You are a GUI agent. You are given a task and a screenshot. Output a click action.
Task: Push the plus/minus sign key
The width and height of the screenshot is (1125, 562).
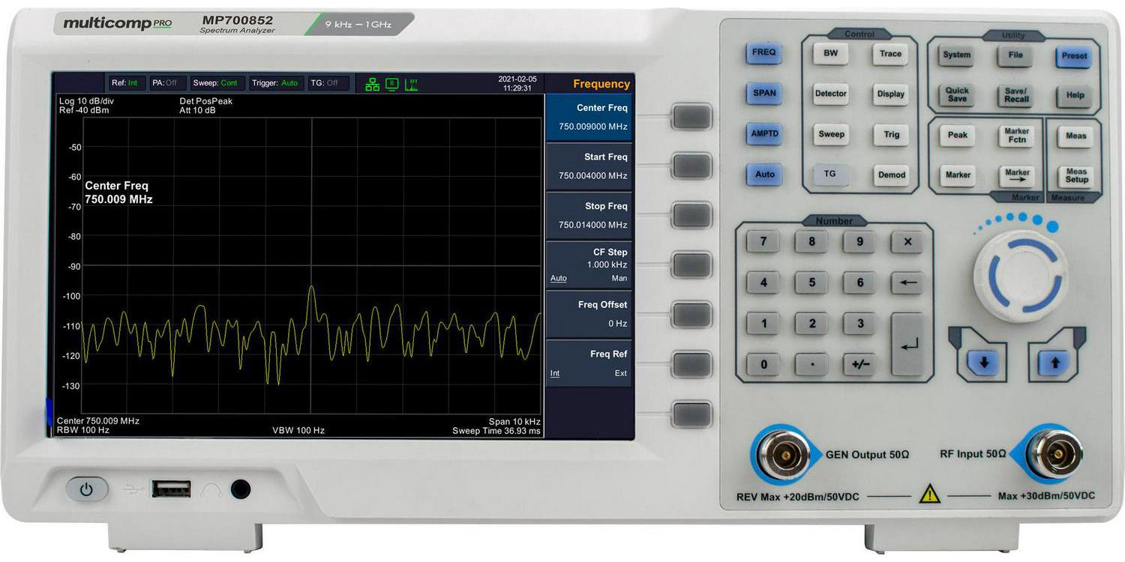click(x=859, y=365)
